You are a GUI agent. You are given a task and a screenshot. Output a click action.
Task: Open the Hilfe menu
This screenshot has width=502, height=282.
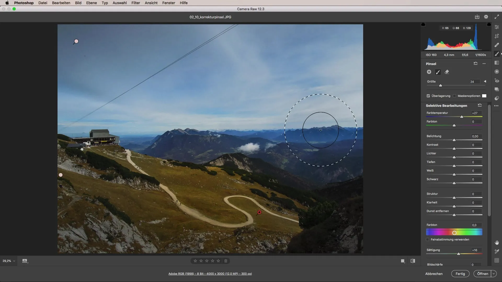[184, 3]
